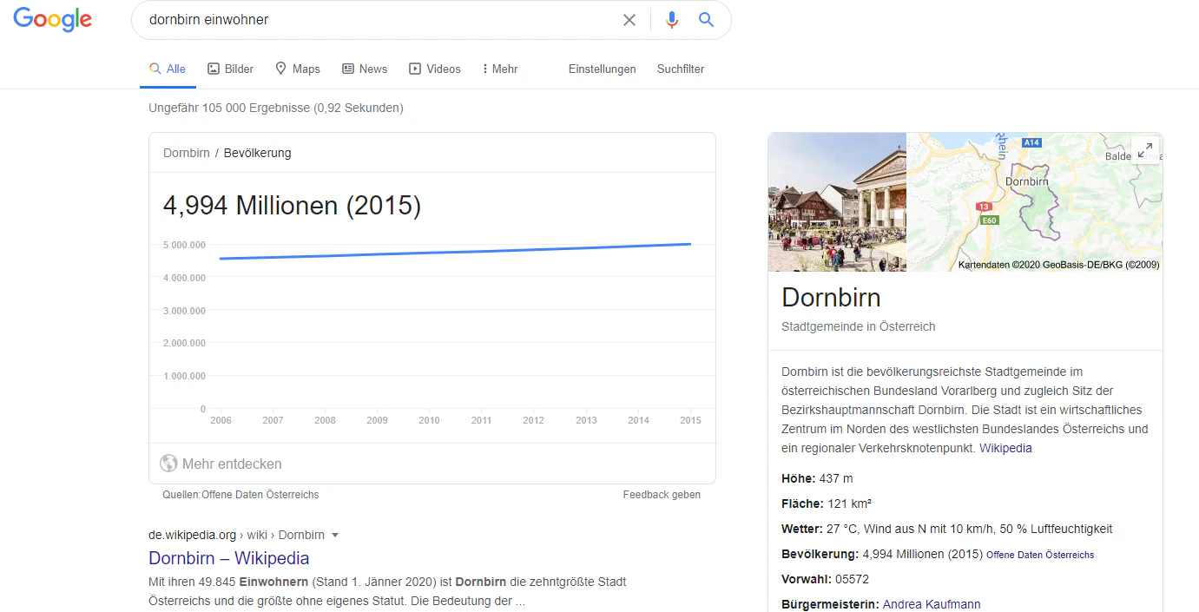Click the Fläche: 121 km² row

tap(827, 503)
